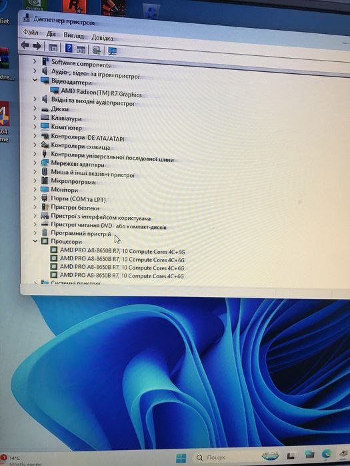
Task: Click the keyboard icon beside Клавіатури
Action: [x=45, y=118]
